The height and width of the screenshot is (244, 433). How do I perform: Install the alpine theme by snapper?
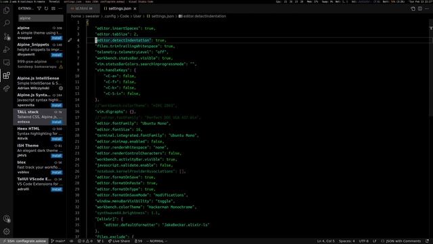coord(56,38)
